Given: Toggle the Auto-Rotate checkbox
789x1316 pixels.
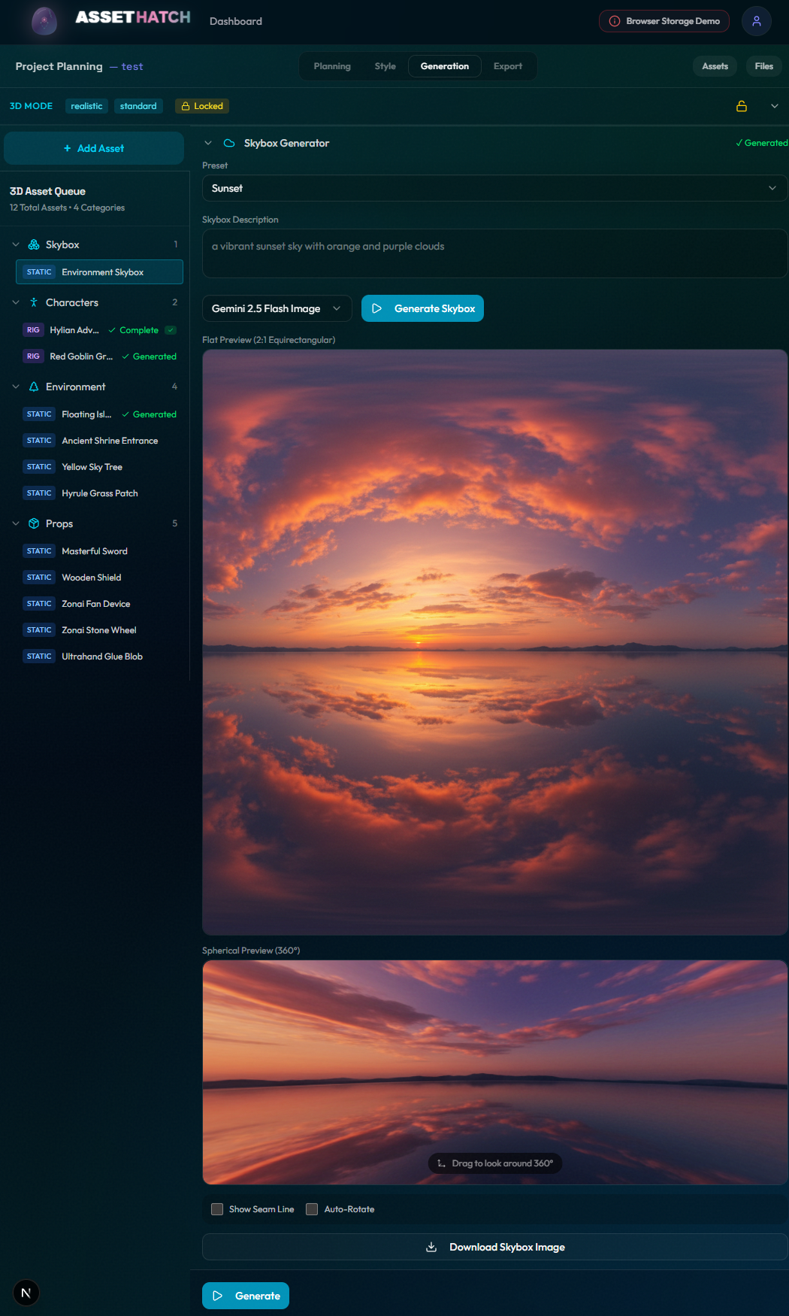Looking at the screenshot, I should pyautogui.click(x=312, y=1209).
